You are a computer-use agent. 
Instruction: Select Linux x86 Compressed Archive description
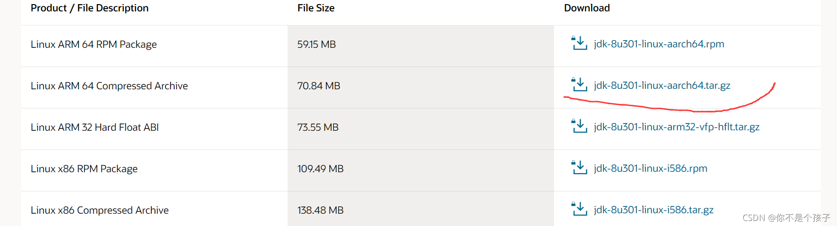point(100,211)
